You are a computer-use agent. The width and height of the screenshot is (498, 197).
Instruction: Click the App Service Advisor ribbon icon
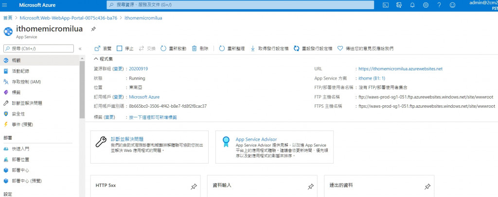(x=226, y=142)
